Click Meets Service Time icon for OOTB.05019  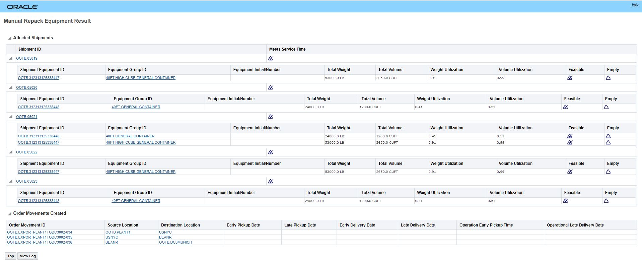tap(271, 58)
